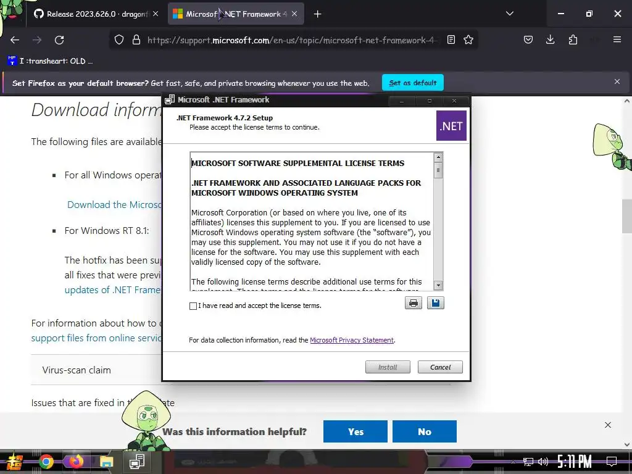Switch to Firefox in the taskbar
This screenshot has height=474, width=632.
(76, 462)
